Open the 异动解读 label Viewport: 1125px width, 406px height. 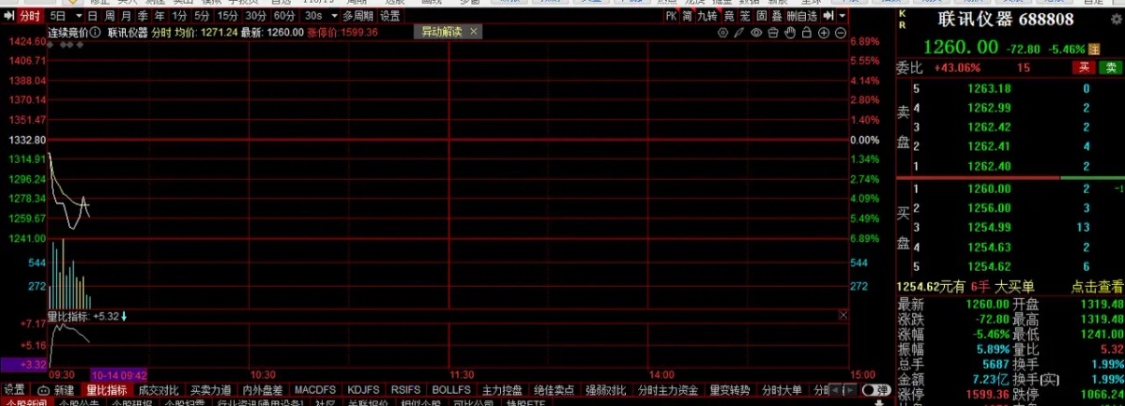coord(441,32)
